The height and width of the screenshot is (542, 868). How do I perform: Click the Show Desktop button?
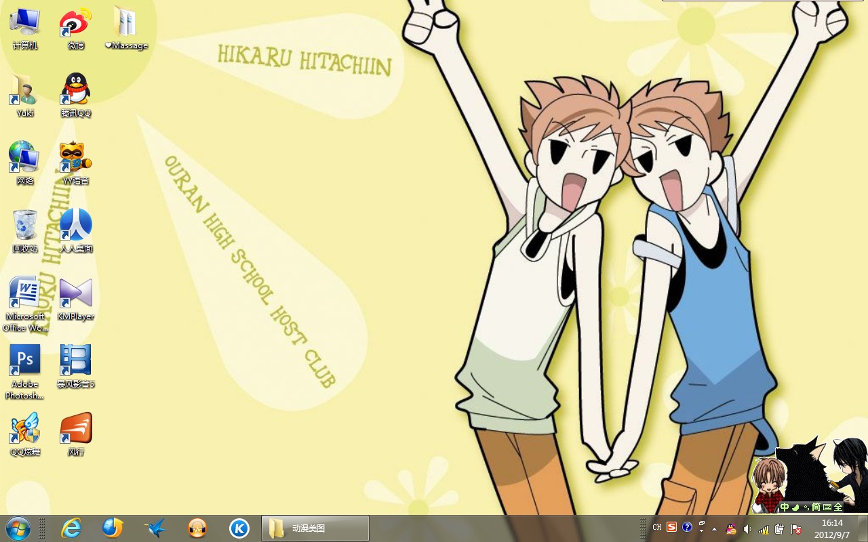863,528
